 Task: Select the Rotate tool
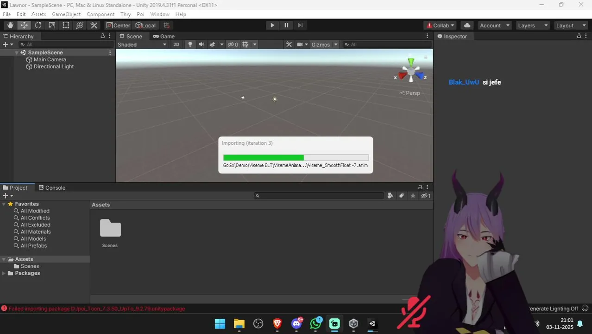click(38, 26)
